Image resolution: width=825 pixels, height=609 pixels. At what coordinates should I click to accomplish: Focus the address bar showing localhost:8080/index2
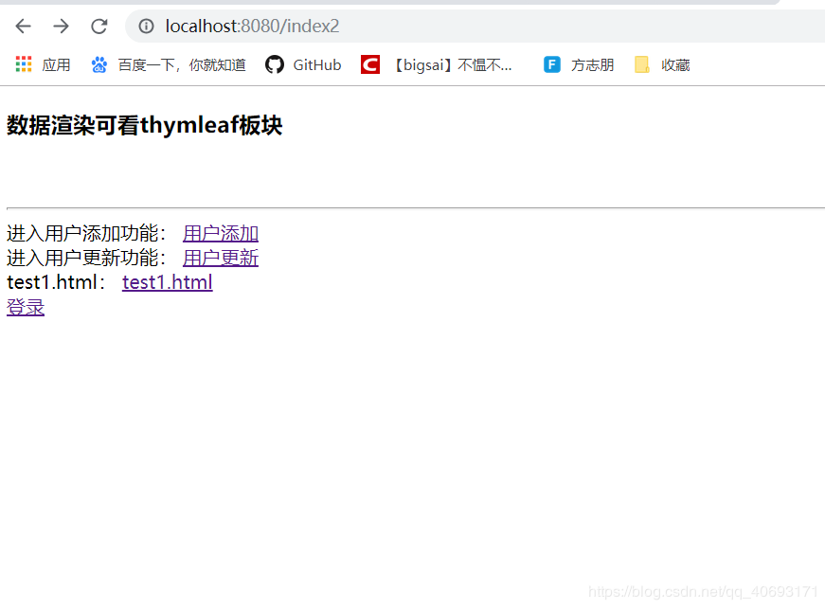[x=475, y=26]
